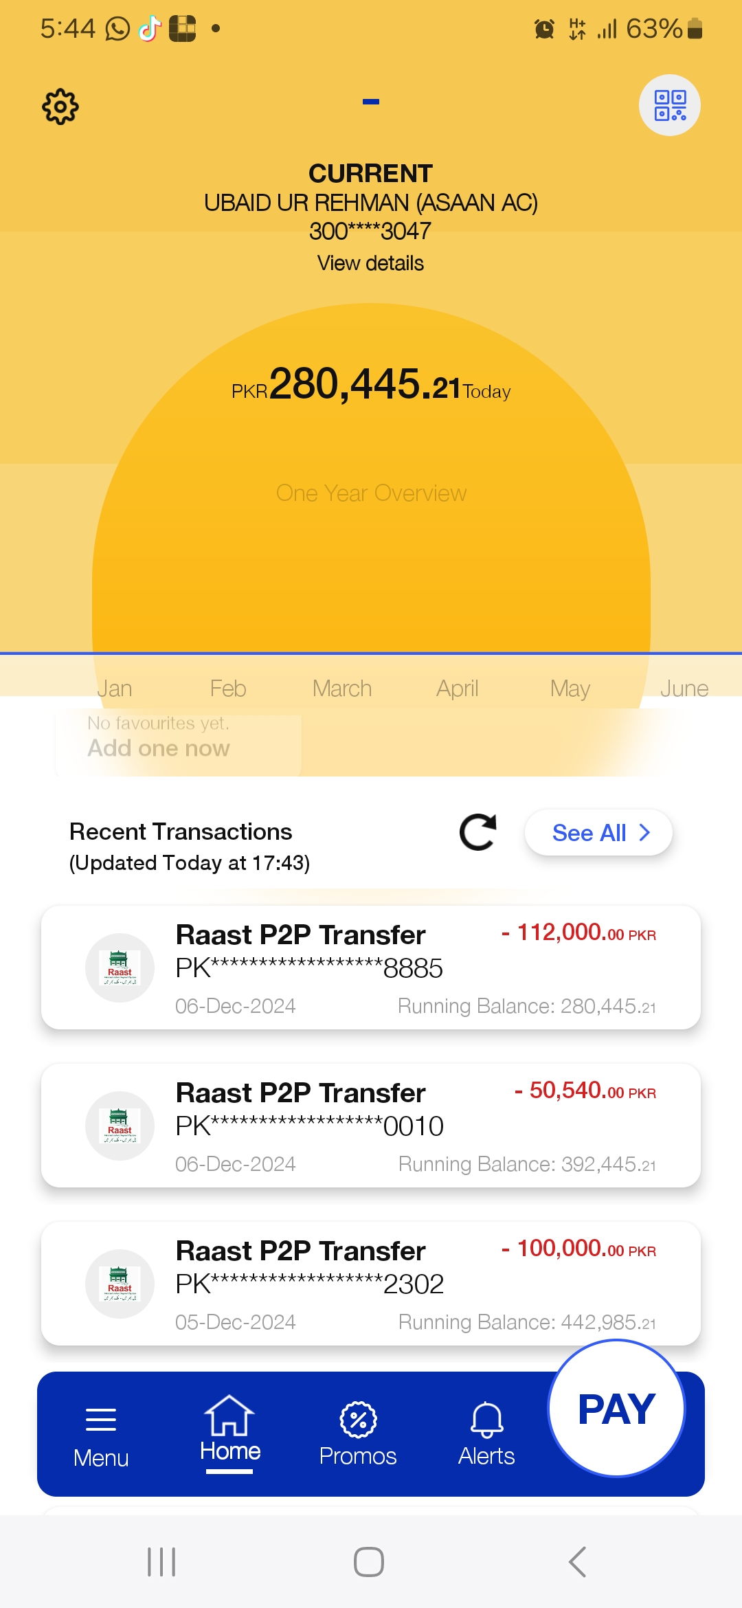
Task: Open the QR code scanner
Action: [670, 105]
